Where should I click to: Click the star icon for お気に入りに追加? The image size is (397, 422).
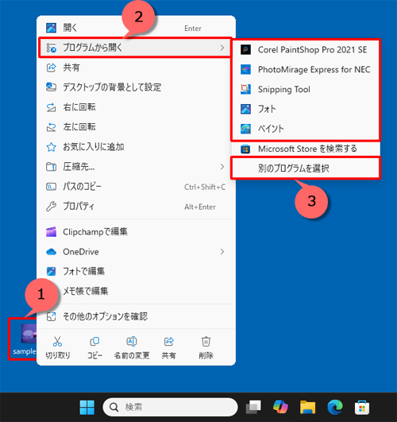51,147
